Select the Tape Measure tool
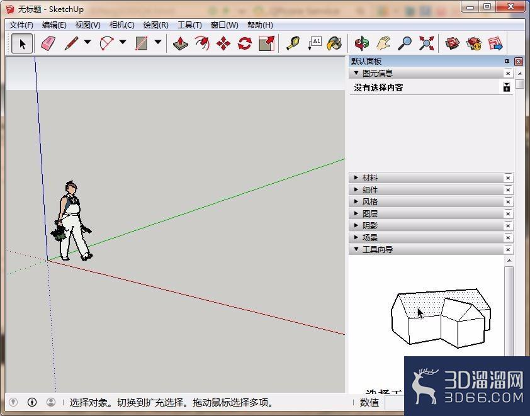530x416 pixels. click(x=293, y=43)
